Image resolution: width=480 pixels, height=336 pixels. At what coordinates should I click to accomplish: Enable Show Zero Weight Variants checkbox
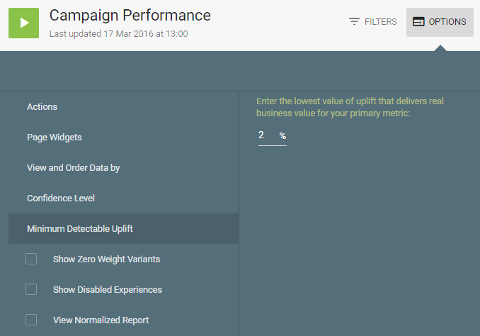31,259
